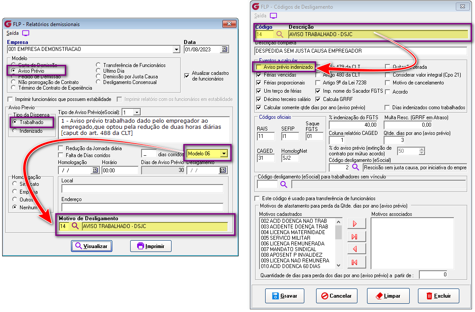Viewport: 475px width, 312px height.
Task: Move selected motivo right with single arrow
Action: point(357,224)
